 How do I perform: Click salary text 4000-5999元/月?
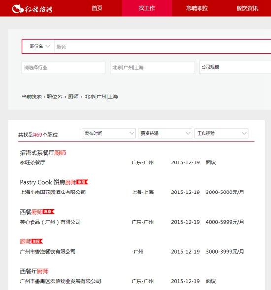[x=225, y=222]
